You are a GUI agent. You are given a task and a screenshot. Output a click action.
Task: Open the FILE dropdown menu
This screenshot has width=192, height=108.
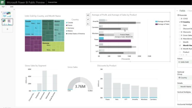[x=4, y=7]
